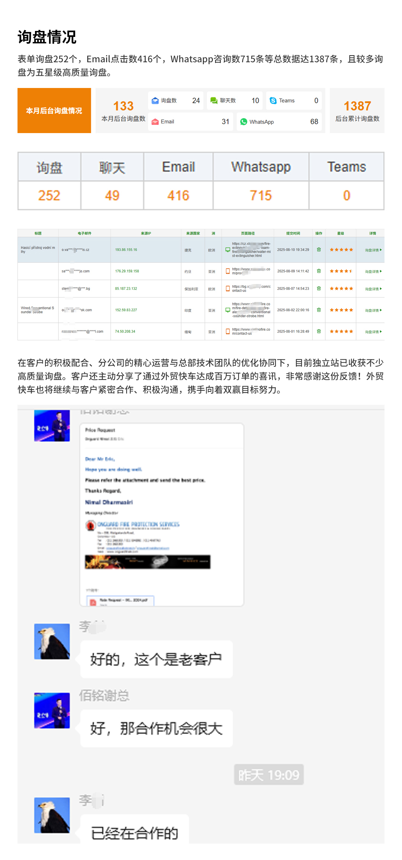
Task: Click the 询盘 value 252 in the summary table
Action: click(x=49, y=196)
